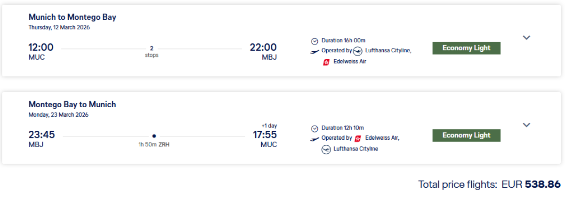Click the outbound flight duration clock icon

click(x=315, y=41)
